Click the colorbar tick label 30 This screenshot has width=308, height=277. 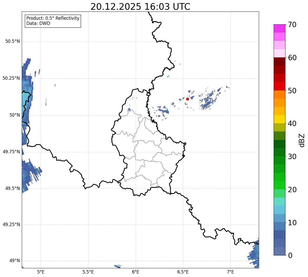pyautogui.click(x=292, y=157)
